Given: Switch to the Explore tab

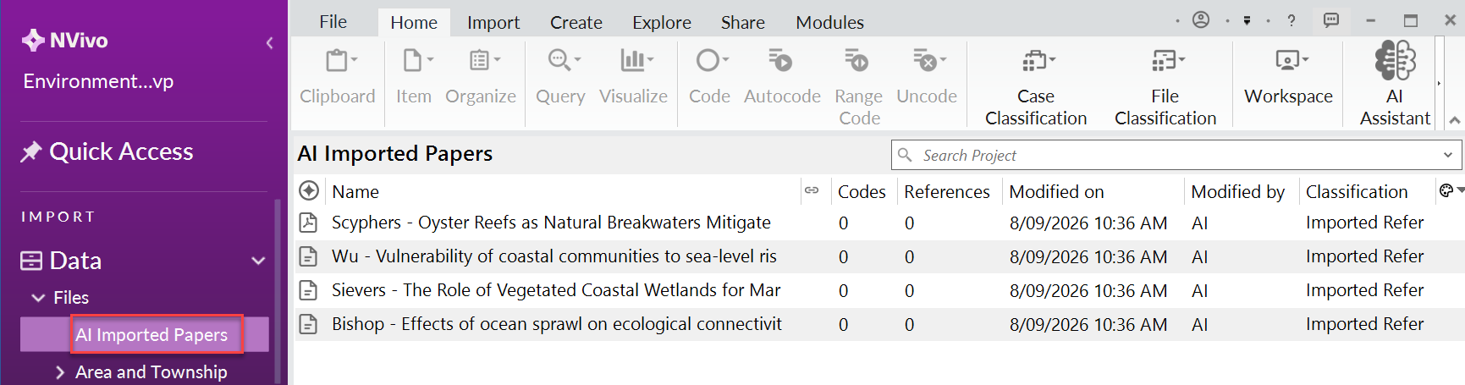Looking at the screenshot, I should click(x=662, y=22).
